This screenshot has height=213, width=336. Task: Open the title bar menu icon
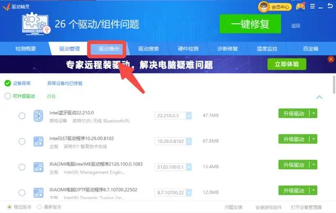313,7
